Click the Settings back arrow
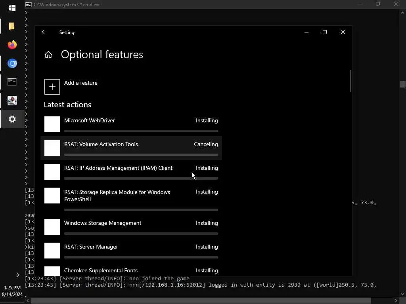 pos(44,32)
